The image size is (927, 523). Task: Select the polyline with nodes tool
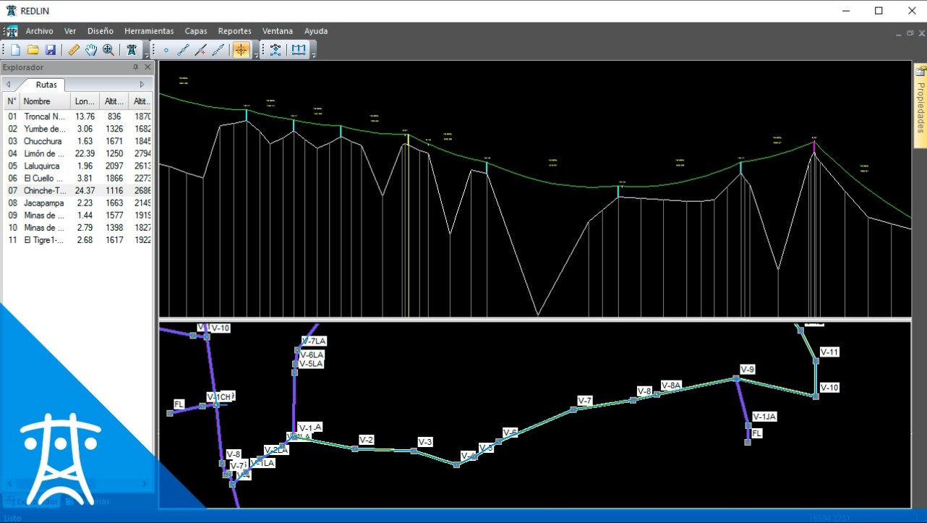(x=184, y=50)
